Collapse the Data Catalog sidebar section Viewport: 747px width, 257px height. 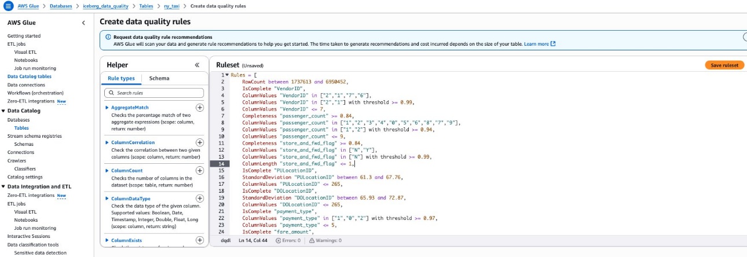click(3, 111)
